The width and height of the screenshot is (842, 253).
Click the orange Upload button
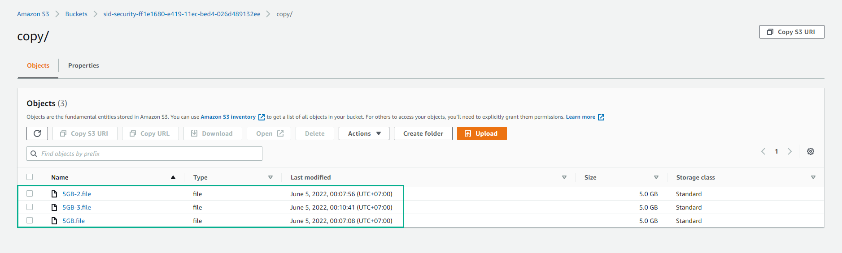(x=482, y=133)
